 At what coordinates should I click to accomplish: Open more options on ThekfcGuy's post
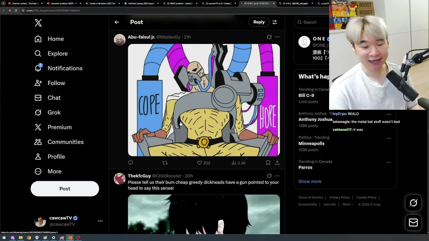(x=277, y=176)
